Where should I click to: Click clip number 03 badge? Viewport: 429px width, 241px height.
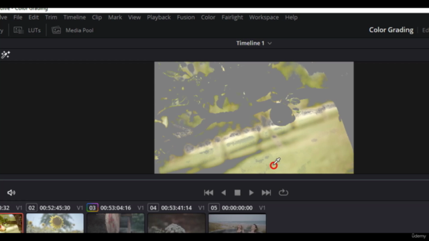click(x=93, y=208)
